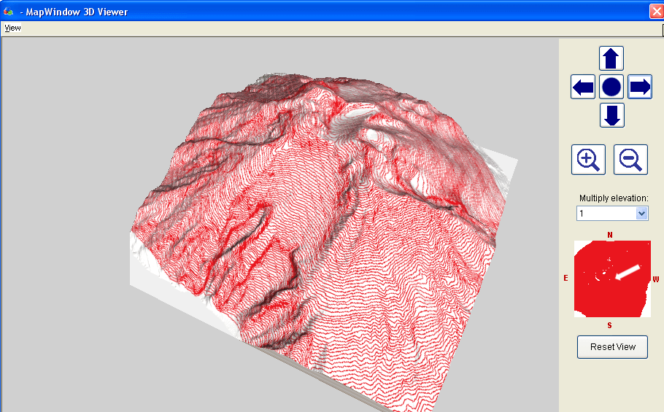
Task: Pan right with the right arrow button
Action: (640, 88)
